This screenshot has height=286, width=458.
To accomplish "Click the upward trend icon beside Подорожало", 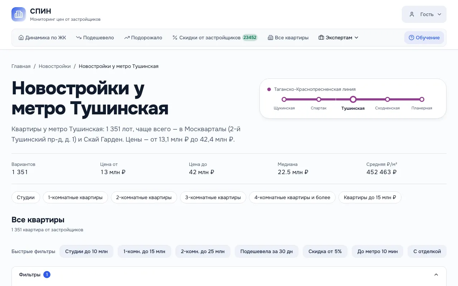I will pyautogui.click(x=127, y=38).
